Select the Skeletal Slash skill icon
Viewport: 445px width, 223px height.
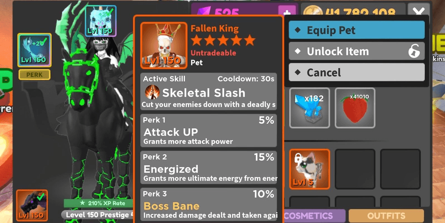coord(152,92)
